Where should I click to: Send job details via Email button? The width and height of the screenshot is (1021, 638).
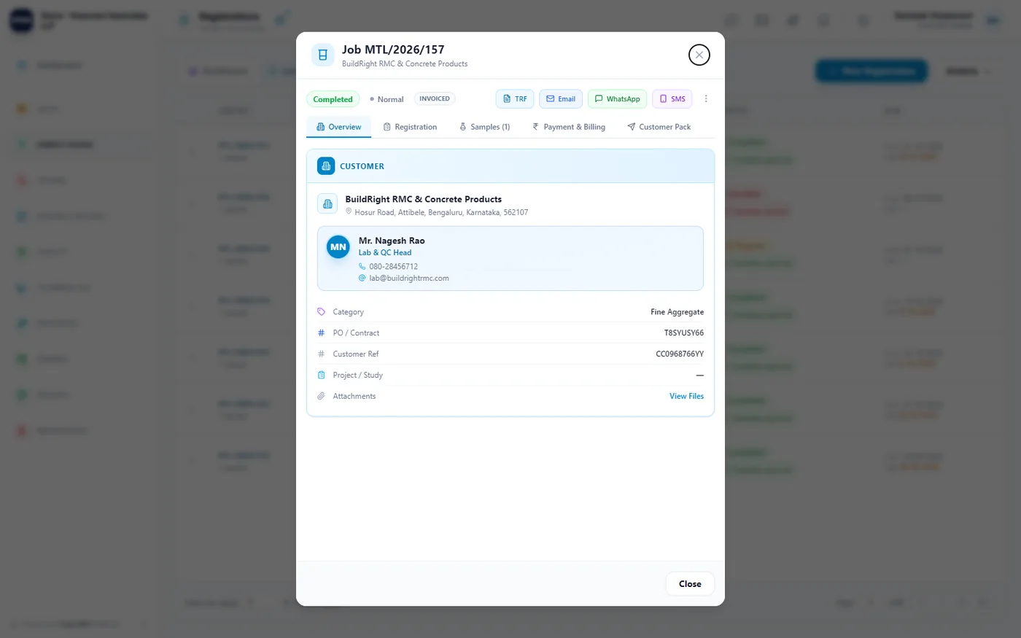pyautogui.click(x=561, y=98)
